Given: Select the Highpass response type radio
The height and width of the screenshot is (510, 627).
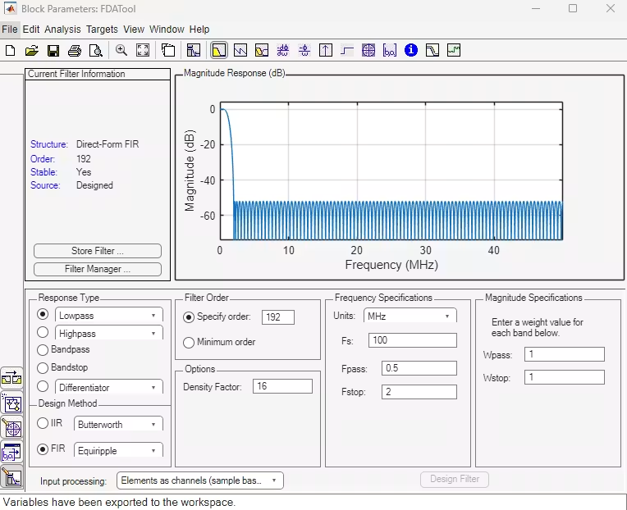Looking at the screenshot, I should pyautogui.click(x=43, y=332).
